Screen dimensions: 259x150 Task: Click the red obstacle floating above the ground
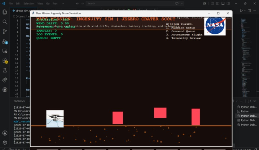pyautogui.click(x=160, y=113)
